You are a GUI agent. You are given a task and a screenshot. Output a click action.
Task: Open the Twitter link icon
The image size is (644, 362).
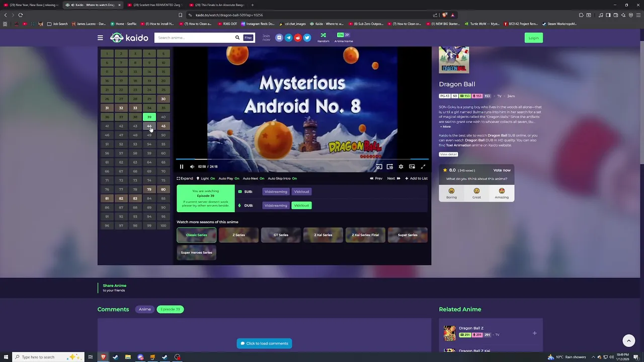(307, 38)
